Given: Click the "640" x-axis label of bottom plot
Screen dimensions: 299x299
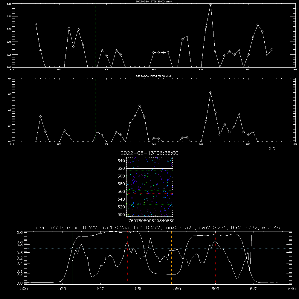Looking at the screenshot, I should coord(292,289).
